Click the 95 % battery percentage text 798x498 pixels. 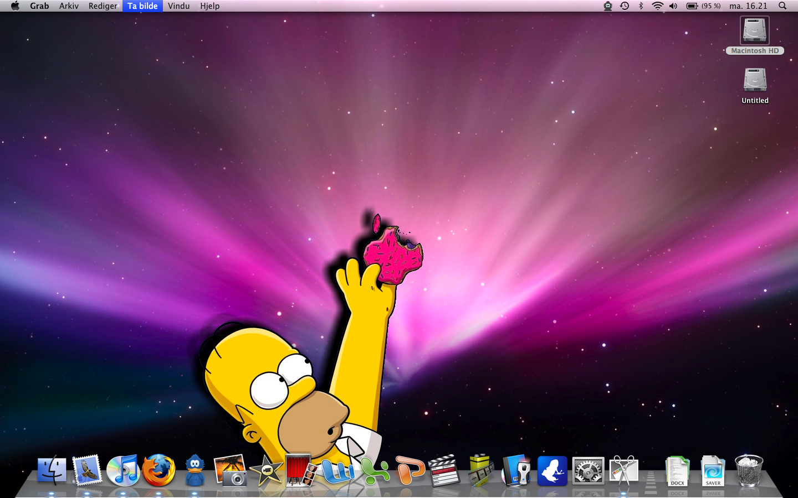click(x=711, y=6)
